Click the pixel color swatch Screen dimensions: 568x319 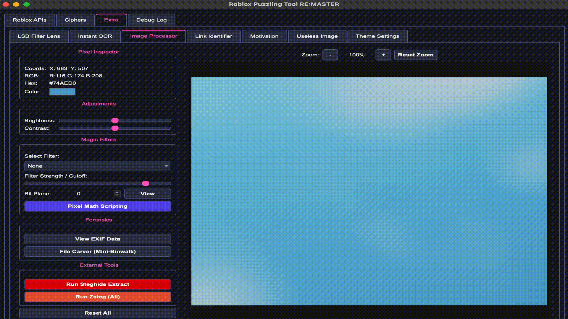pos(62,92)
